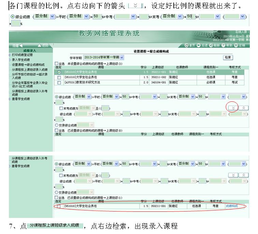The width and height of the screenshot is (258, 234).
Task: Click the 首页 home icon in toolbar
Action: coord(187,45)
